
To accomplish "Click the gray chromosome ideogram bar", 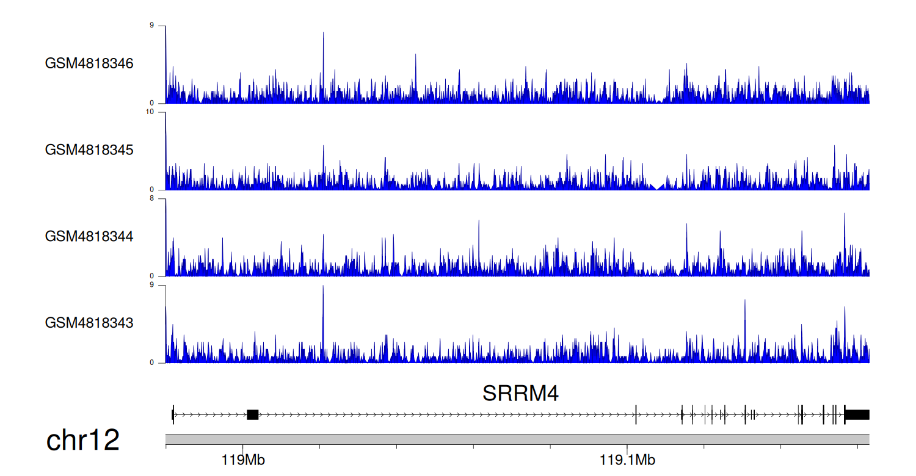I will click(x=517, y=439).
